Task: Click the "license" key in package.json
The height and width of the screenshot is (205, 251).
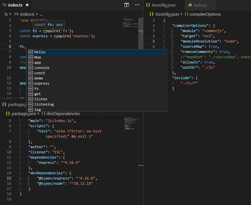Action: pyautogui.click(x=38, y=152)
